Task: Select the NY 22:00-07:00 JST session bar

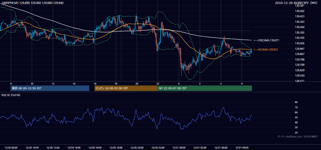Action: coord(205,88)
